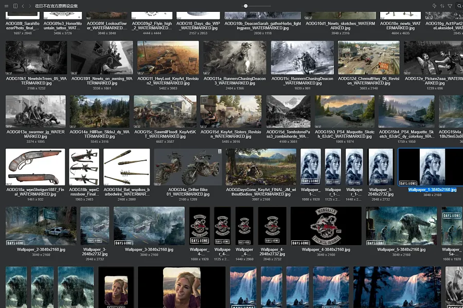Select AODG14a_HillRun_SlideJ thumbnail
This screenshot has width=463, height=308.
[x=99, y=111]
